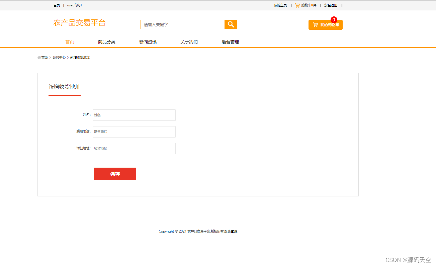Select the 关于我们 menu item

click(x=188, y=41)
